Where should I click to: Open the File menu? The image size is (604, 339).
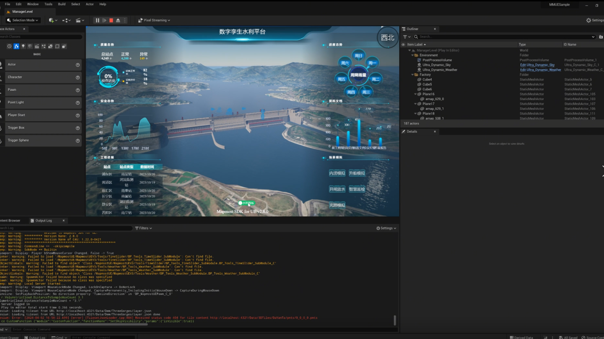[8, 4]
